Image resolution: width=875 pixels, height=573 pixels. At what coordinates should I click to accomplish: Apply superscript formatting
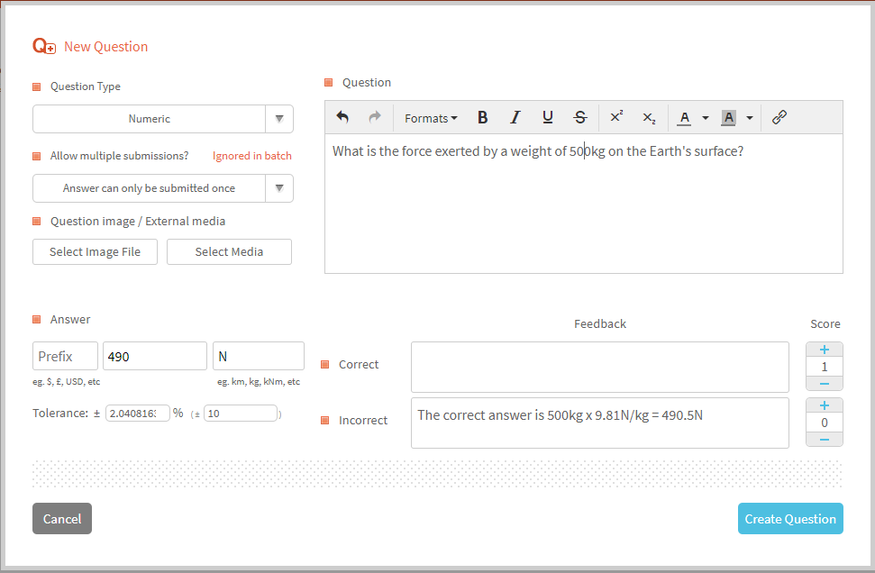point(616,118)
